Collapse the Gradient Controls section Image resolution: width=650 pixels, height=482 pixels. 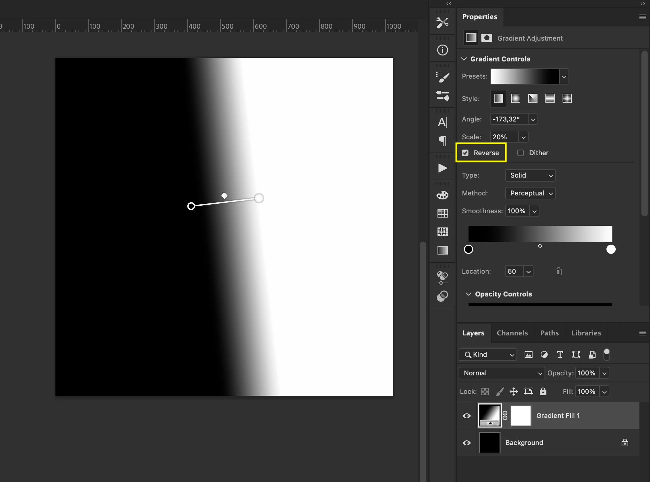point(464,59)
